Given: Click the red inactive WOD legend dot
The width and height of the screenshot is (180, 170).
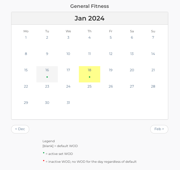Looking at the screenshot, I should click(x=44, y=161).
